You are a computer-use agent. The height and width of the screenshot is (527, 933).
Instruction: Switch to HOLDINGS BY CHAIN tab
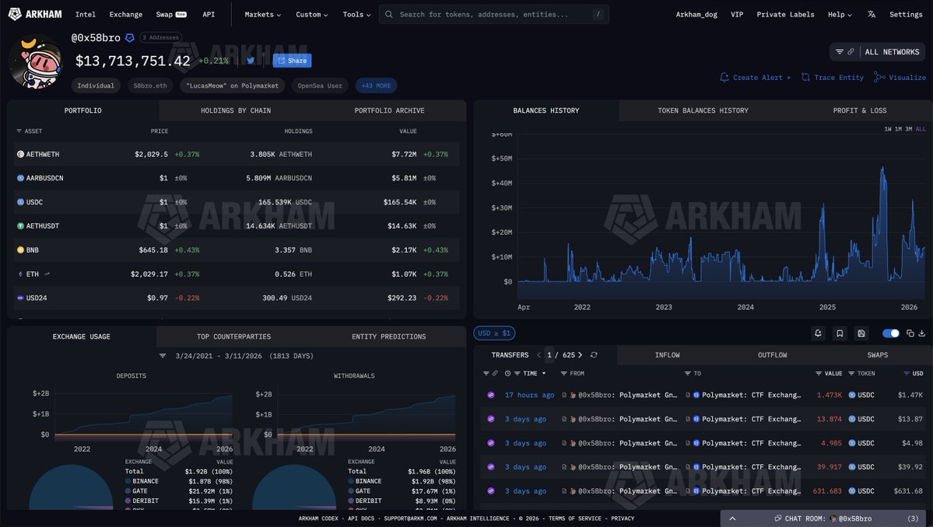[x=236, y=110]
